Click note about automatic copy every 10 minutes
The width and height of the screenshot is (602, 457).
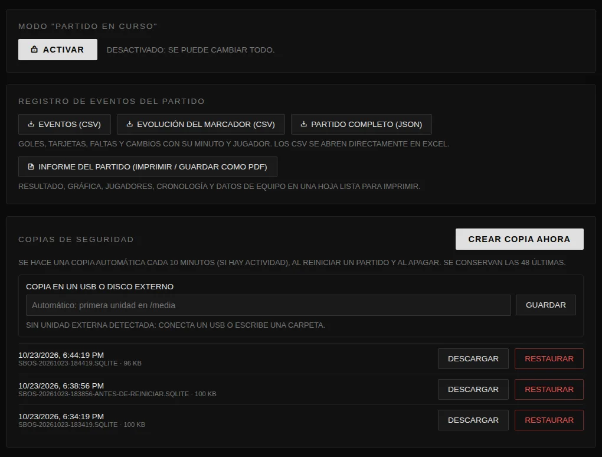coord(292,263)
